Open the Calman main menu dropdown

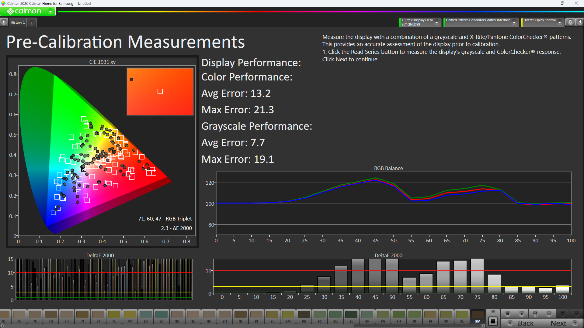click(50, 12)
